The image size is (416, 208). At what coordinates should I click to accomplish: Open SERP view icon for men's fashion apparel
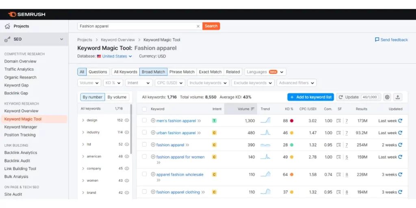click(338, 121)
